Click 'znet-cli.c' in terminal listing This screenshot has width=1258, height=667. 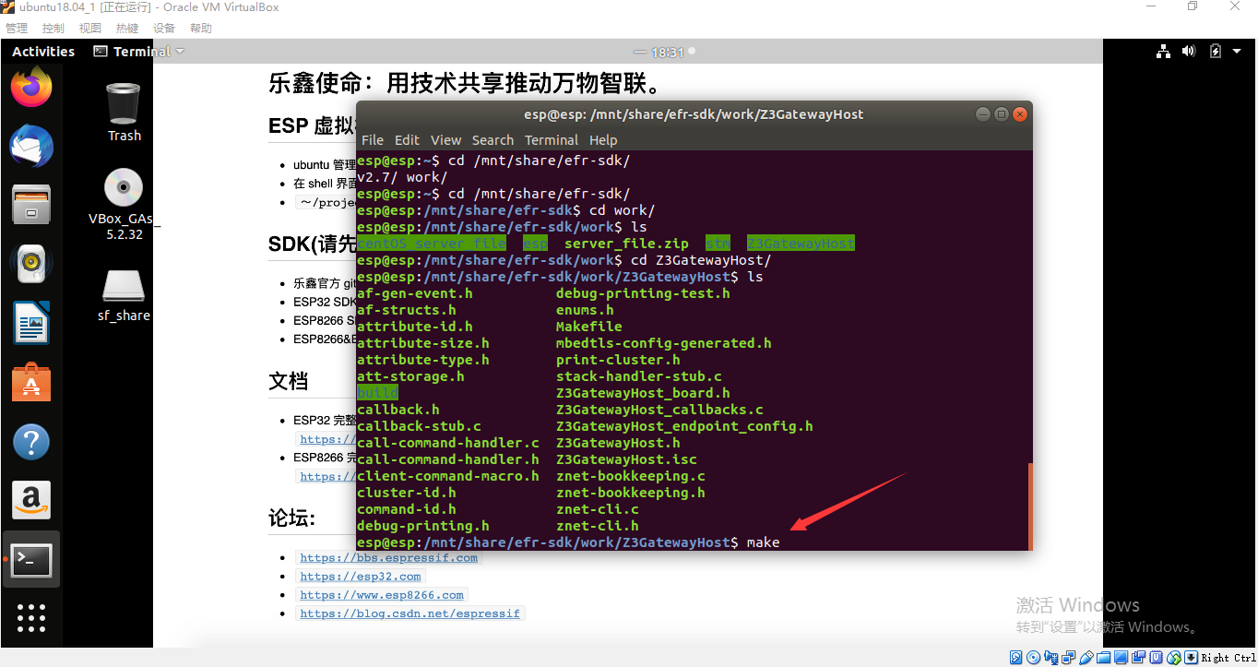tap(598, 509)
